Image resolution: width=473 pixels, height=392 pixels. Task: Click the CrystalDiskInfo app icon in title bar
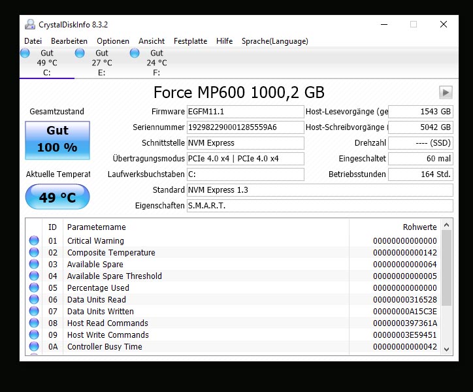click(x=30, y=24)
